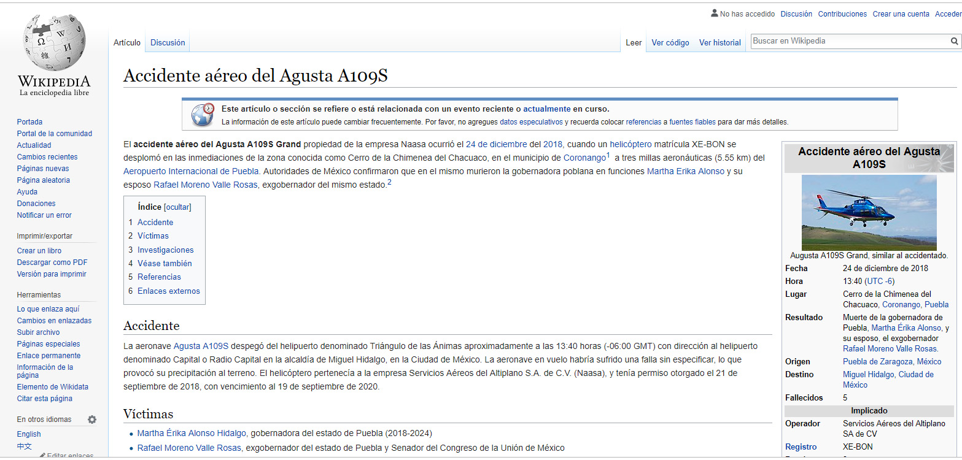Open language settings gear icon
The height and width of the screenshot is (460, 962).
coord(92,420)
